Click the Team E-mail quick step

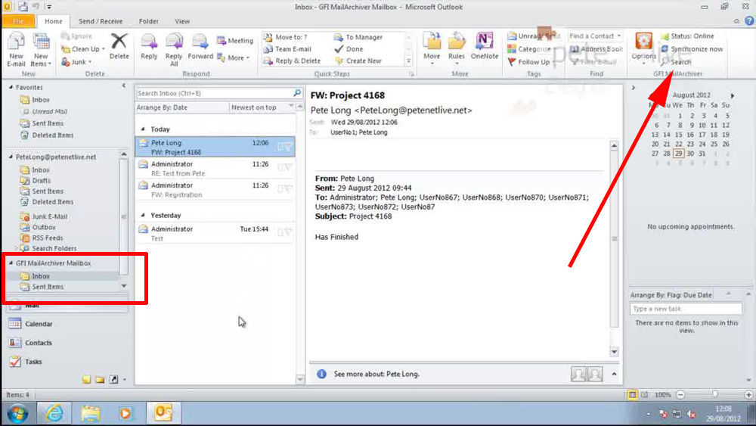(x=287, y=48)
